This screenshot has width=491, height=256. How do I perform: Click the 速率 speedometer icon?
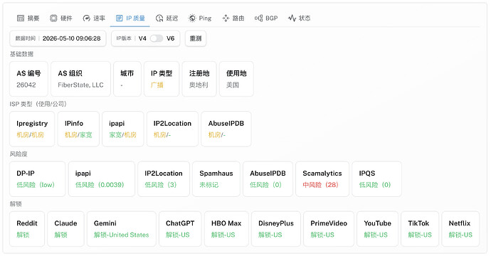coord(86,18)
